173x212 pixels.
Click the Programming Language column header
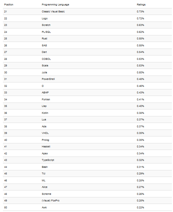tap(55, 5)
